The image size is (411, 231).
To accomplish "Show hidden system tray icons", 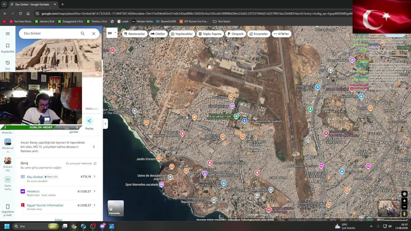I will point(371,226).
